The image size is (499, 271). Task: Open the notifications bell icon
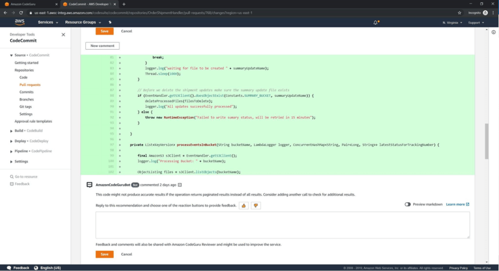(x=376, y=22)
